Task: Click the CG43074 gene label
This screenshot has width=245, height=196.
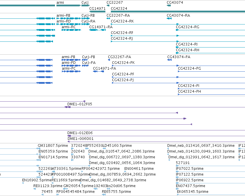Action: pyautogui.click(x=175, y=3)
